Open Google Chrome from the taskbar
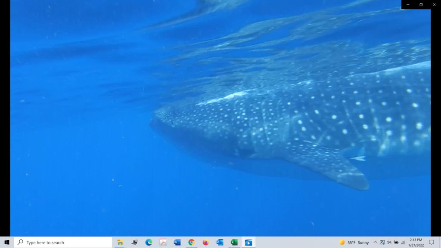This screenshot has width=441, height=248. [191, 242]
